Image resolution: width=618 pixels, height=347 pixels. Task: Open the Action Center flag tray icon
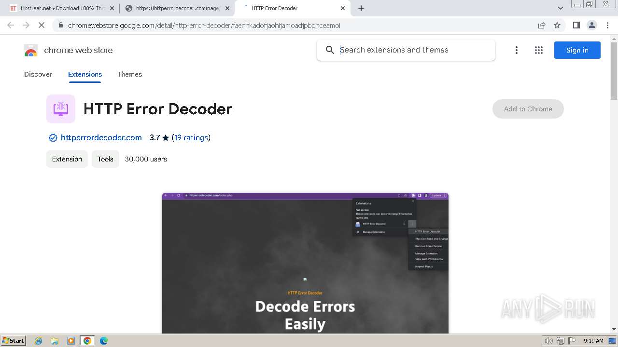[572, 341]
